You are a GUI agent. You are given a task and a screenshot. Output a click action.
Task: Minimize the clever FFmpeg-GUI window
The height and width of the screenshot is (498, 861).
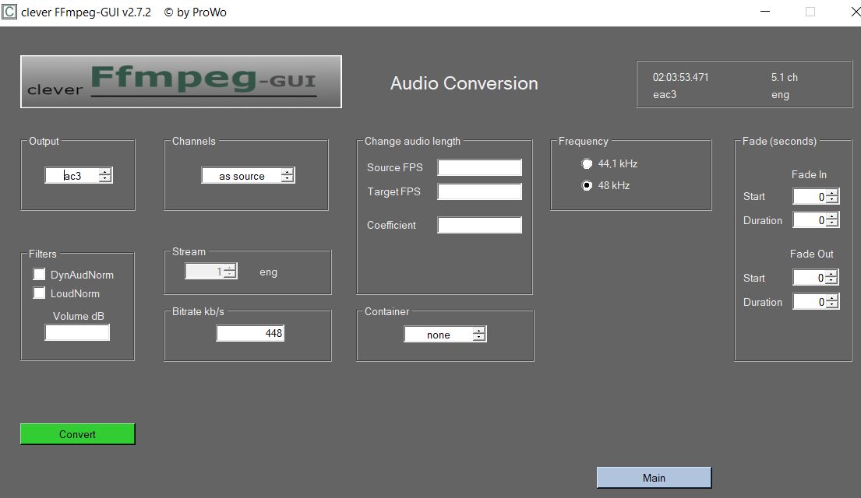point(765,12)
